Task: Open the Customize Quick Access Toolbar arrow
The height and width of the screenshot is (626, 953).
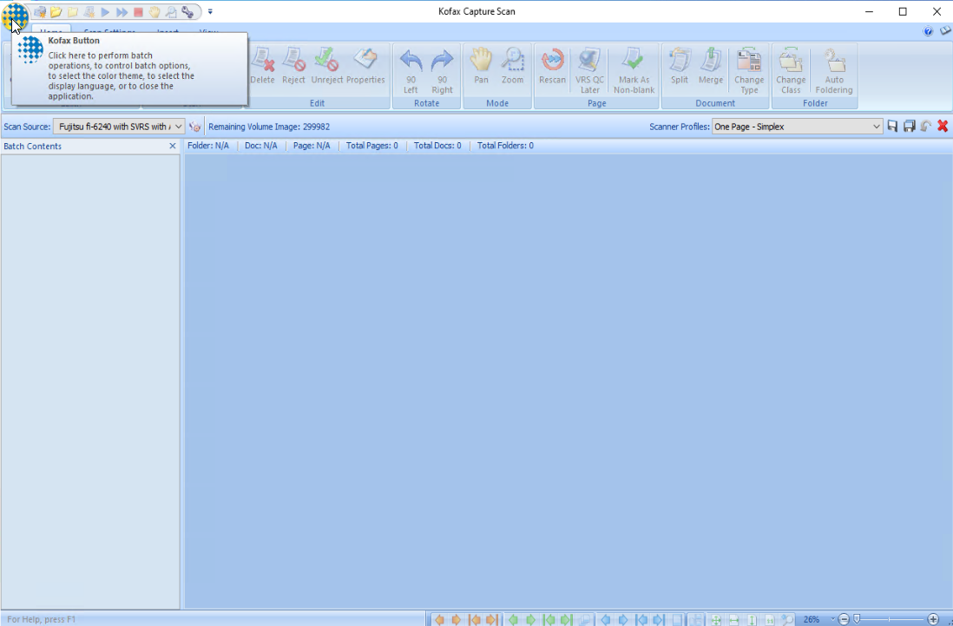Action: coord(210,11)
